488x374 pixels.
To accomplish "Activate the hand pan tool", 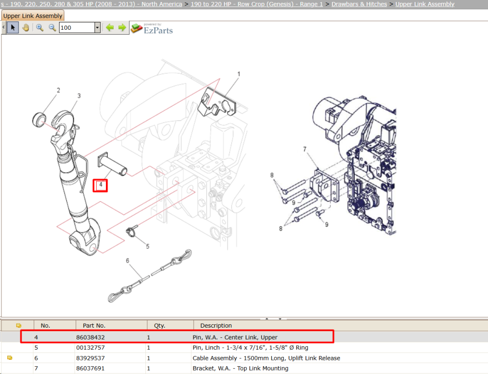I will tap(26, 28).
